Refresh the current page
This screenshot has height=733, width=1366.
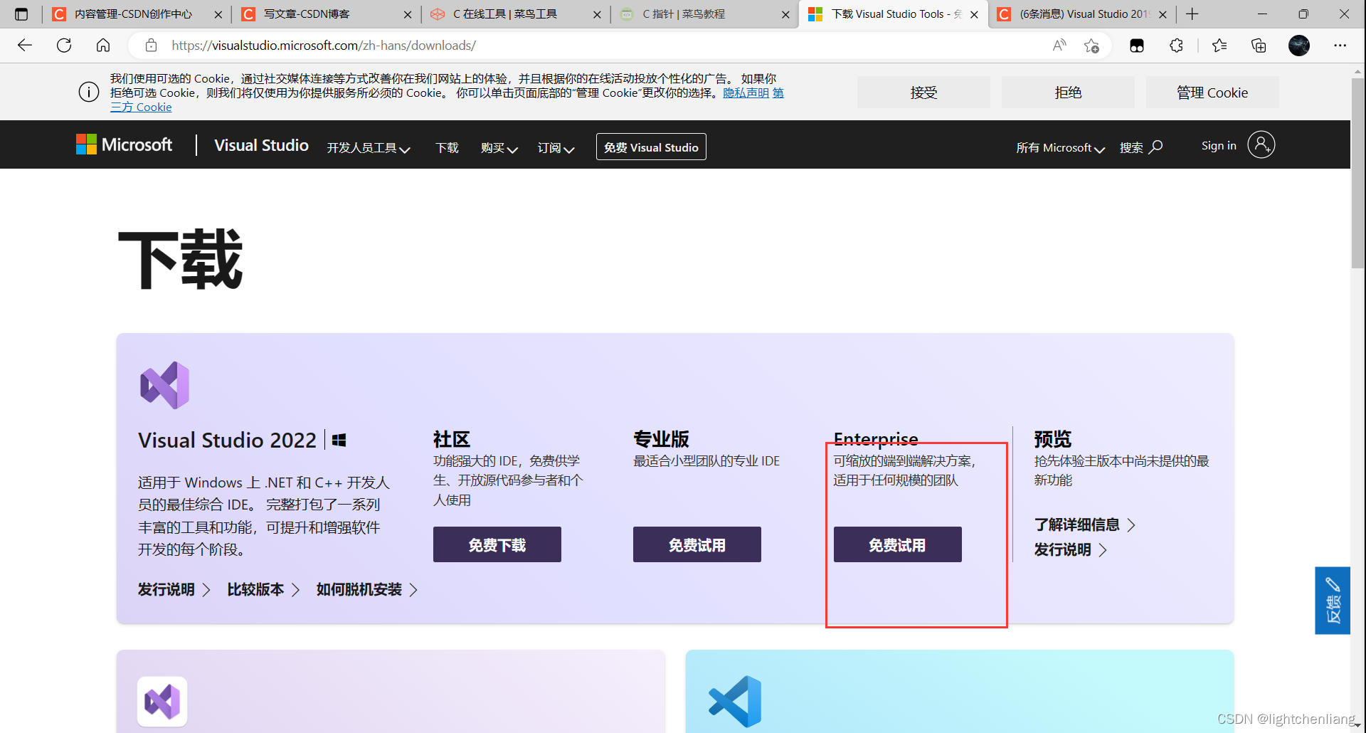coord(64,46)
